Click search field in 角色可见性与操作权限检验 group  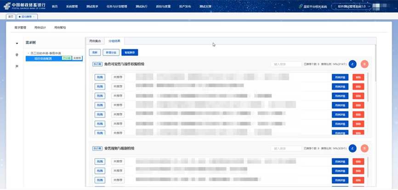[x=286, y=65]
